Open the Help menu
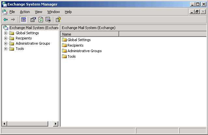Screen dimensions: 208x135 pyautogui.click(x=68, y=12)
